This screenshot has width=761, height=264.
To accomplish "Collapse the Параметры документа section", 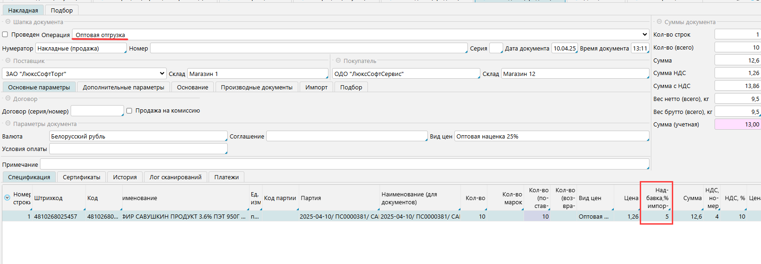I will click(8, 124).
